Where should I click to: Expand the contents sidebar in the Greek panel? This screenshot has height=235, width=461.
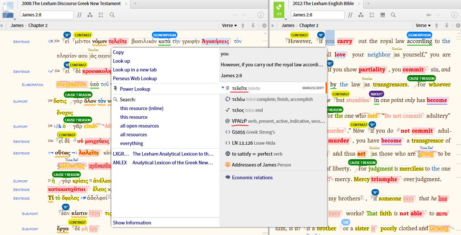2,26
